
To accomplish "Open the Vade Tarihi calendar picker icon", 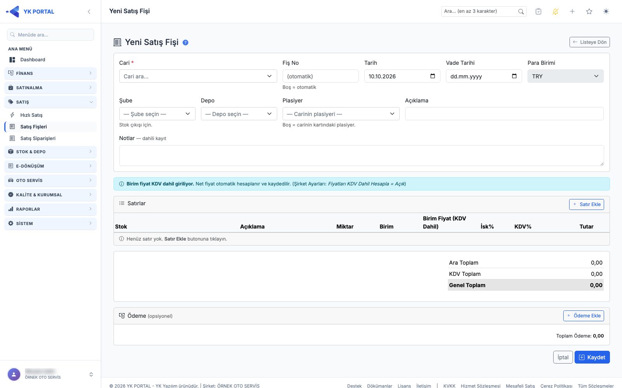I will (x=514, y=76).
